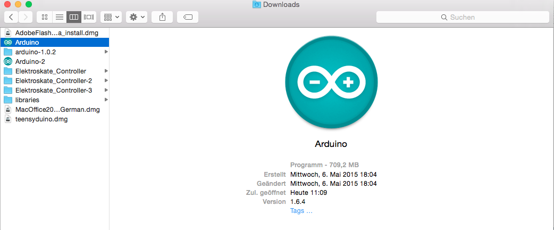Close the Downloads window
Screen dimensions: 554x230
tap(7, 5)
